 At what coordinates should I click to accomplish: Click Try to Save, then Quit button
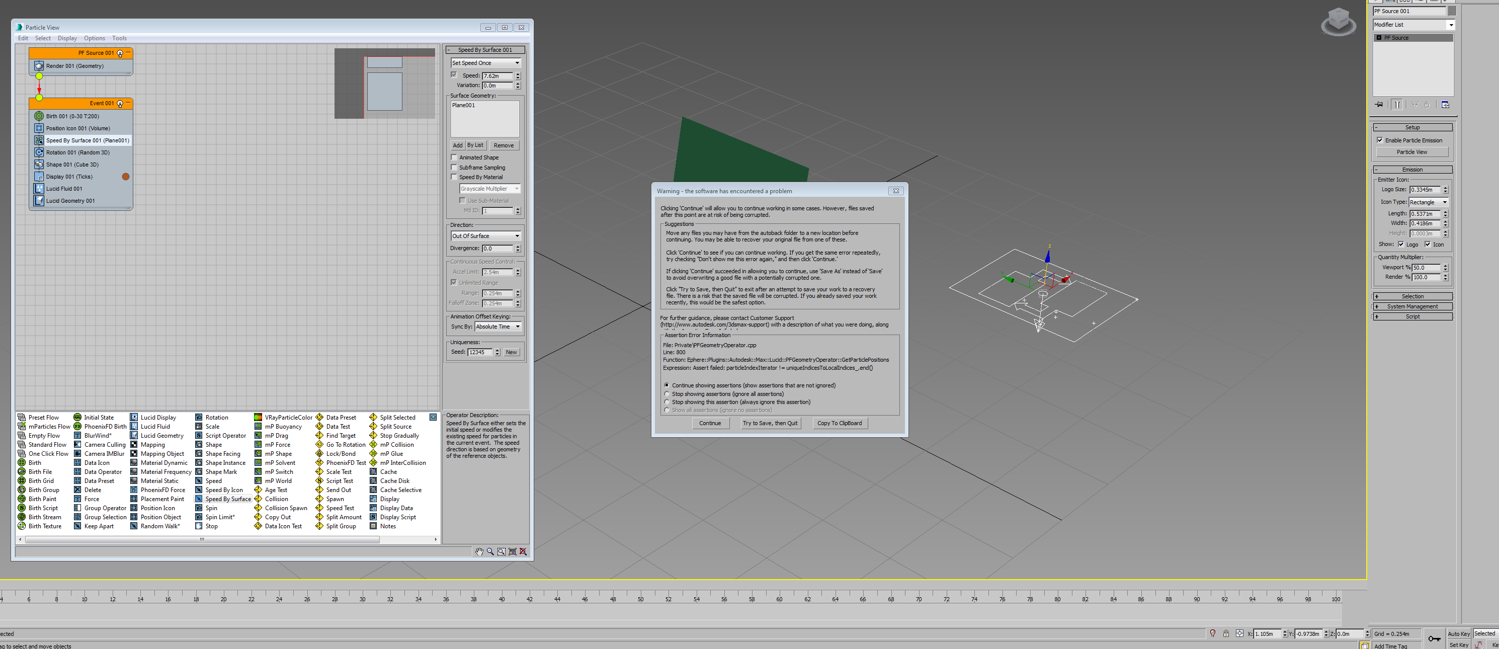[x=769, y=423]
